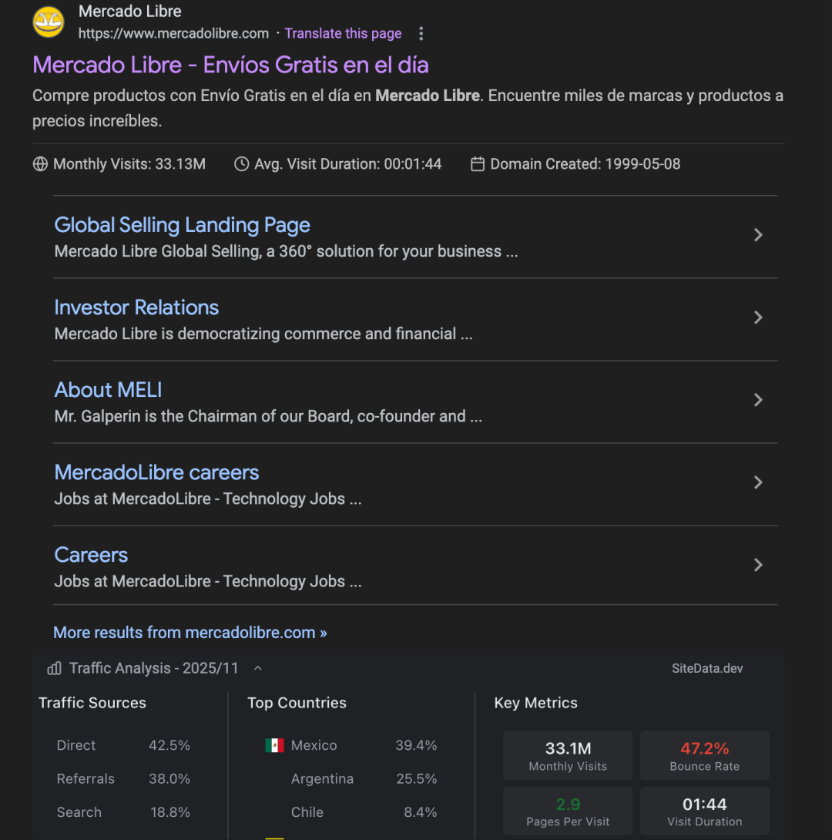Click the Key Metrics heading
This screenshot has height=840, width=832.
[x=536, y=703]
